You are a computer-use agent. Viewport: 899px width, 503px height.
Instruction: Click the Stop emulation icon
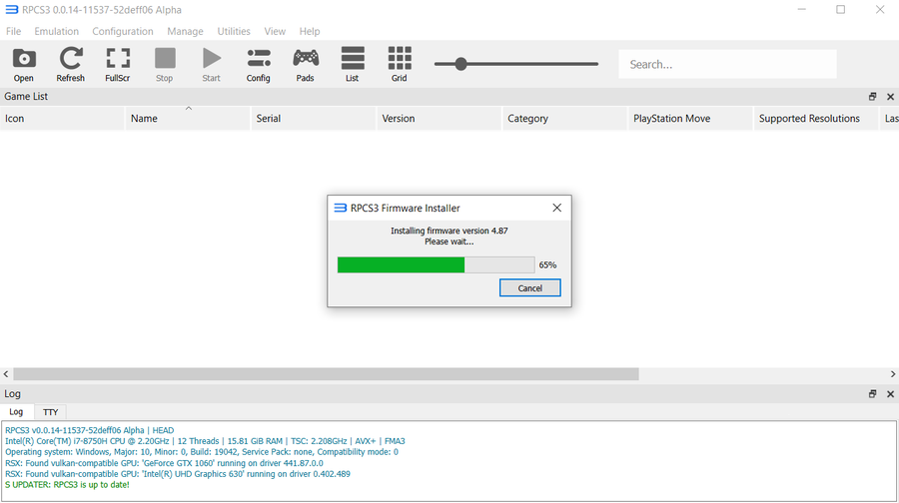(165, 64)
